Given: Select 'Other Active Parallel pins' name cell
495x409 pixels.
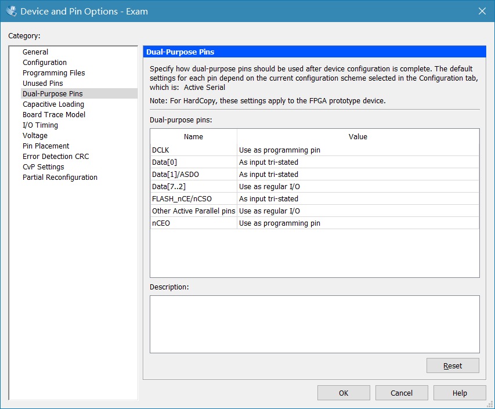Looking at the screenshot, I should (x=193, y=211).
